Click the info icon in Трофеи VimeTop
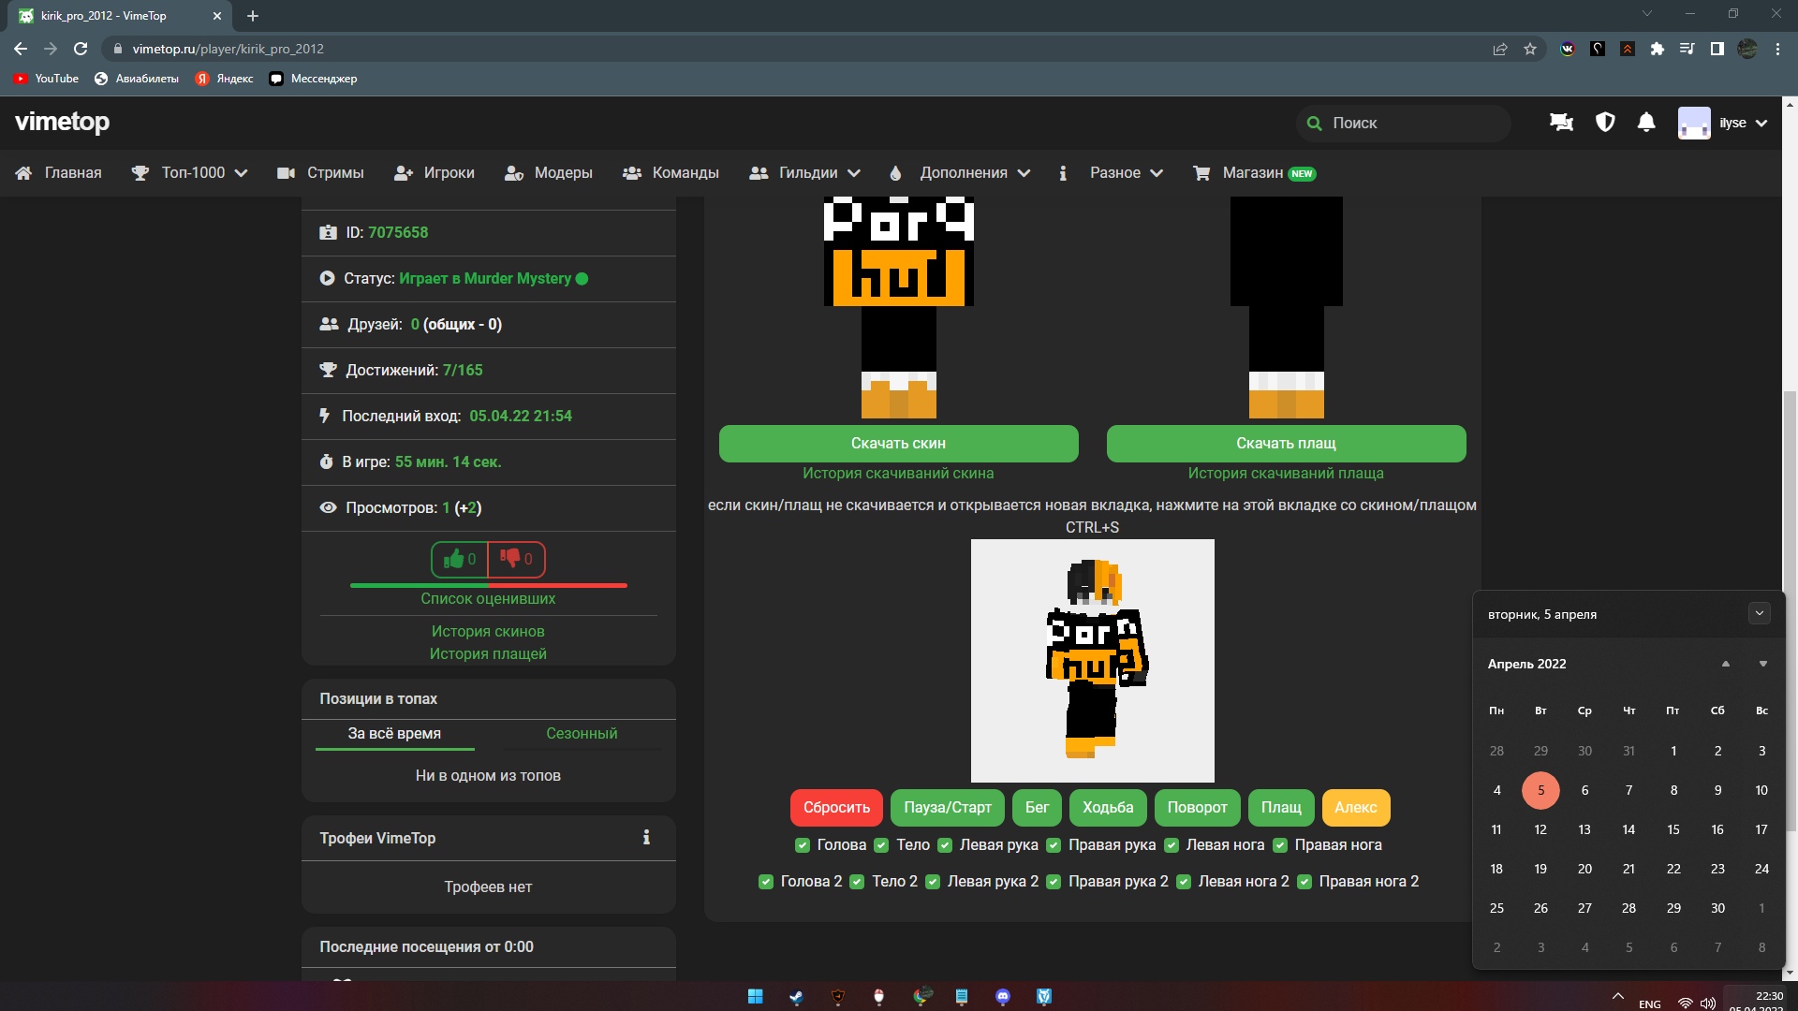The height and width of the screenshot is (1011, 1798). [646, 838]
